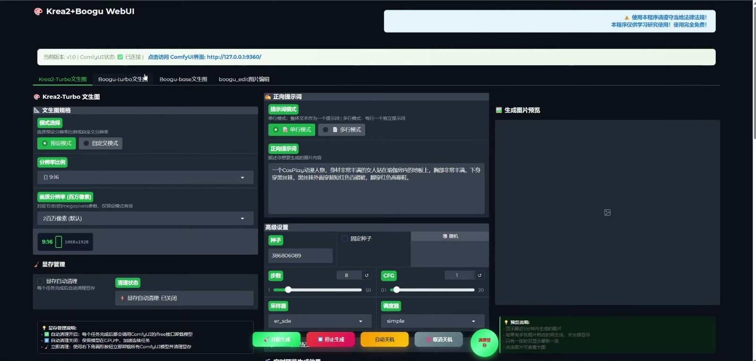Reset the 步数 steps value
Screen dimensions: 756x361
point(367,275)
